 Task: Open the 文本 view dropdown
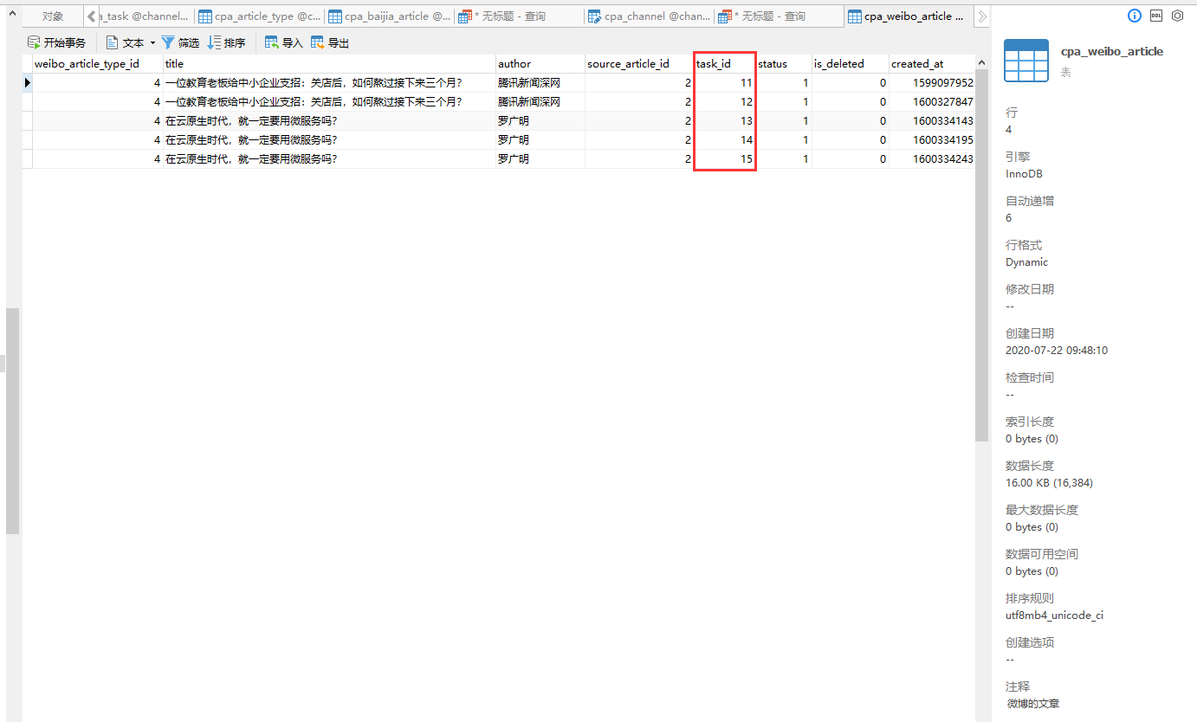point(131,42)
